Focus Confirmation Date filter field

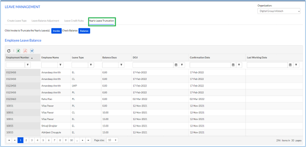[210, 65]
